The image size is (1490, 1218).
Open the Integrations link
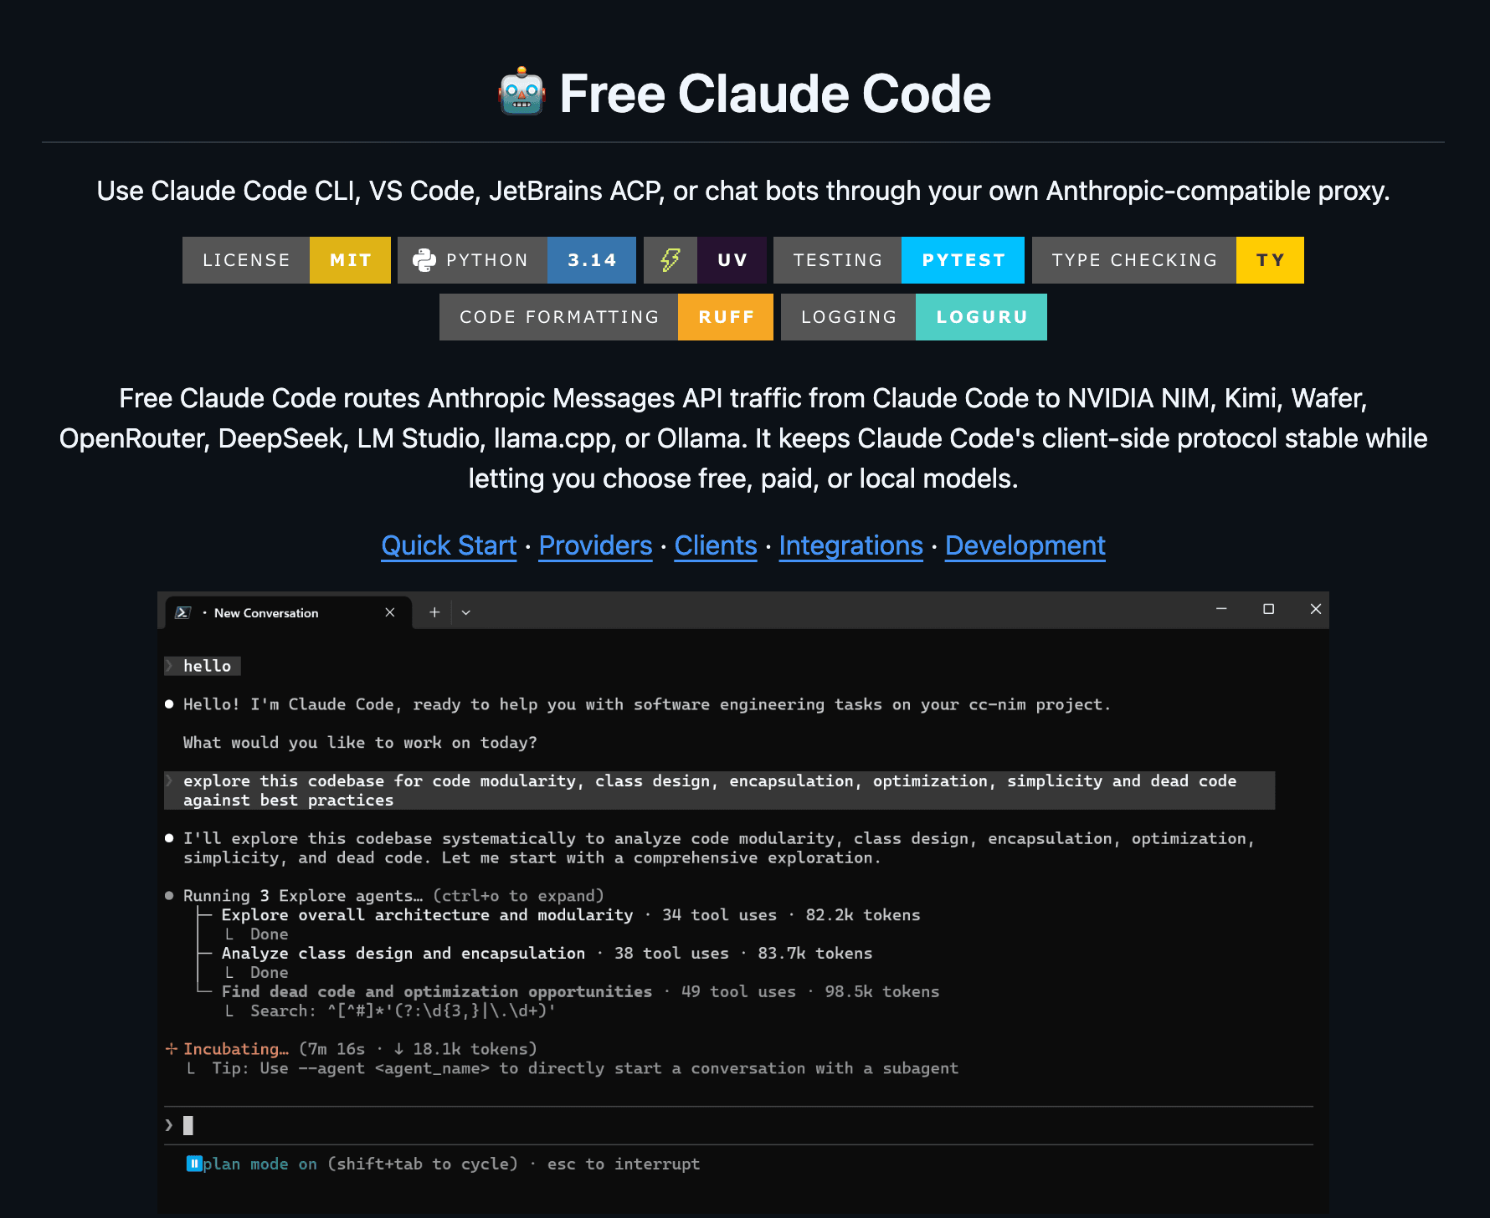point(851,545)
